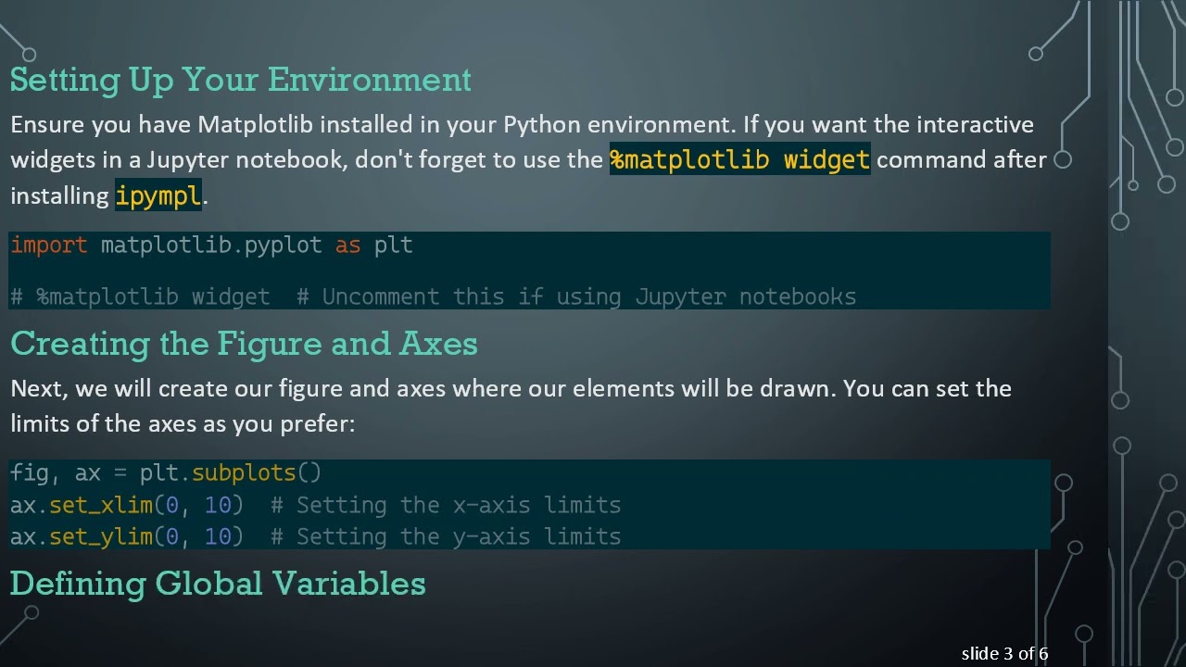Click the "Setting Up Your Environment" heading
The width and height of the screenshot is (1186, 667).
(240, 80)
